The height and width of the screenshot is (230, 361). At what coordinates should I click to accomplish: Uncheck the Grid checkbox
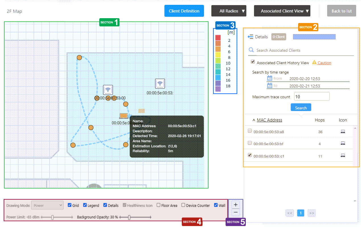click(70, 205)
